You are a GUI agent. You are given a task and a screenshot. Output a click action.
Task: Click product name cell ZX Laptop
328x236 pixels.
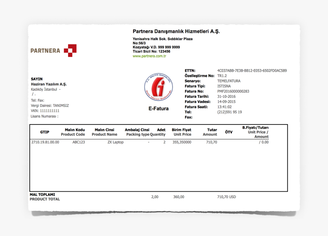(116, 142)
